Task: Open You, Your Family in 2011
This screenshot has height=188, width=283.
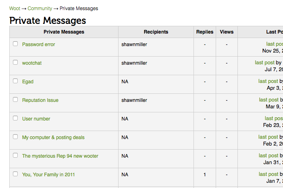Action: (x=48, y=175)
